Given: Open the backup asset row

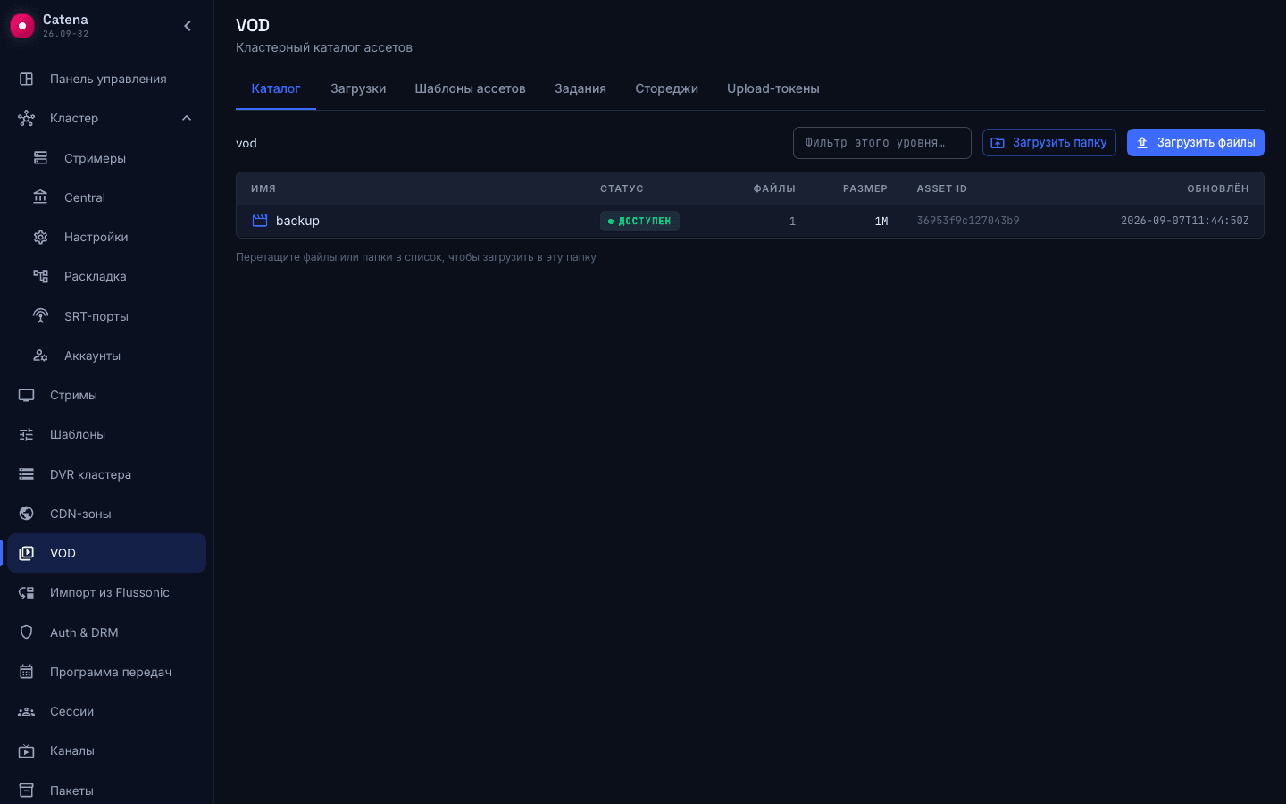Looking at the screenshot, I should 750,221.
